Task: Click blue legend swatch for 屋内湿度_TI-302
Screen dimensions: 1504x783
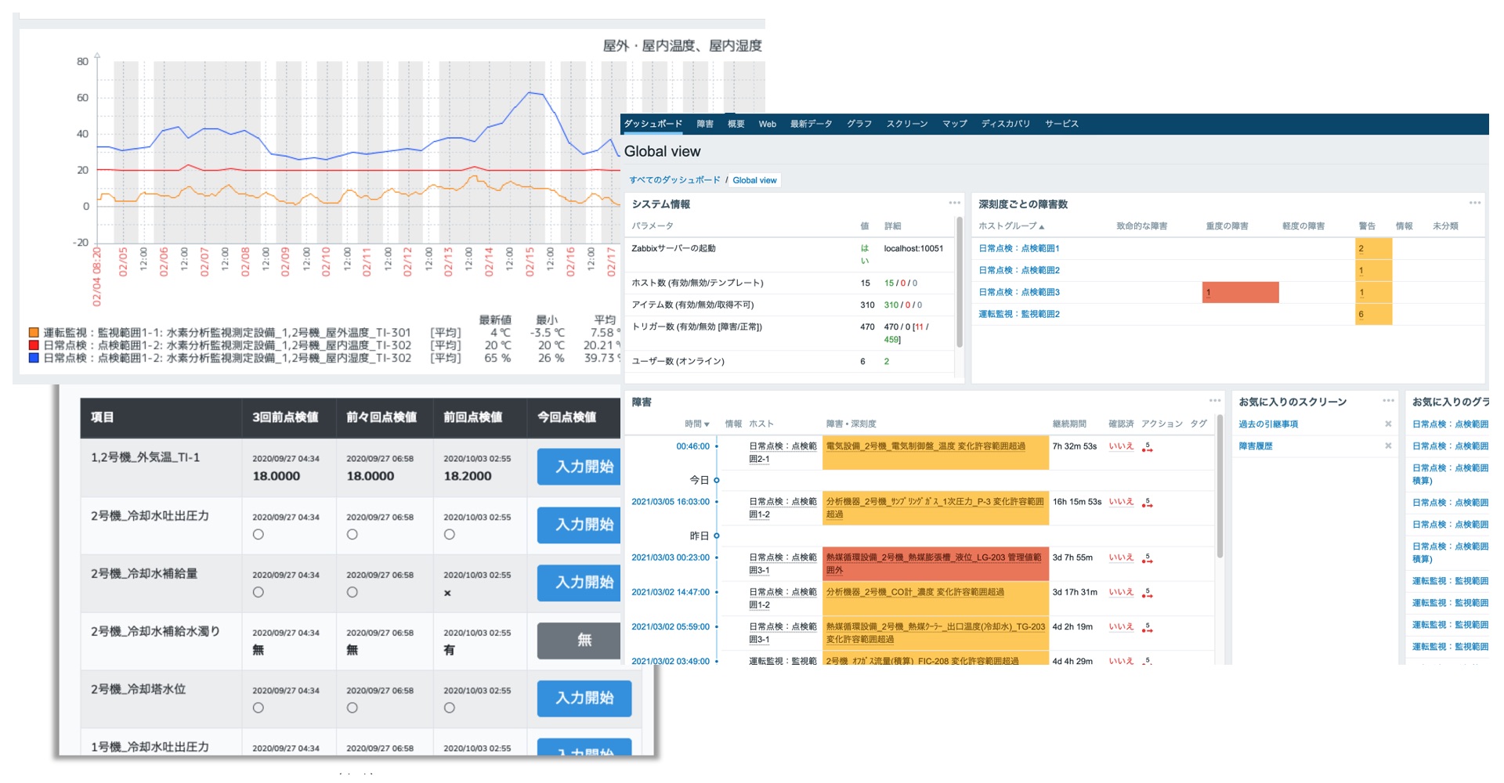Action: coord(34,358)
